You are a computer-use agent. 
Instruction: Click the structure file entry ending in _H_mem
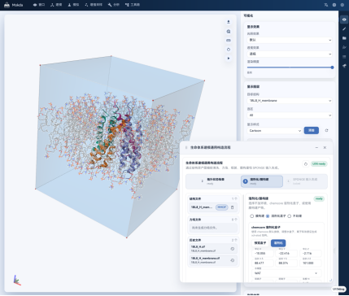213,207
